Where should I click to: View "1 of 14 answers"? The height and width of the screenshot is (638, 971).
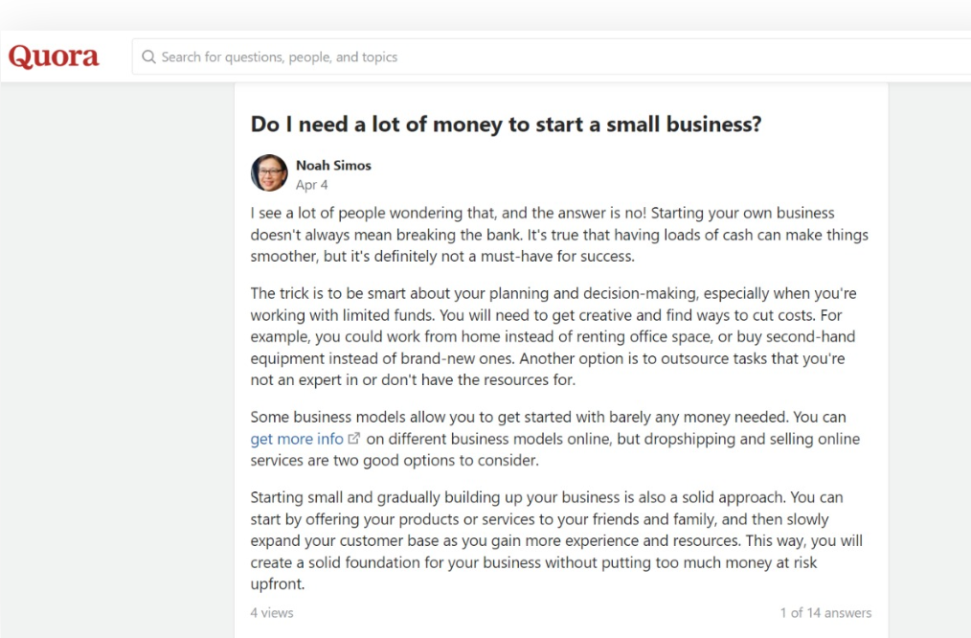coord(824,612)
